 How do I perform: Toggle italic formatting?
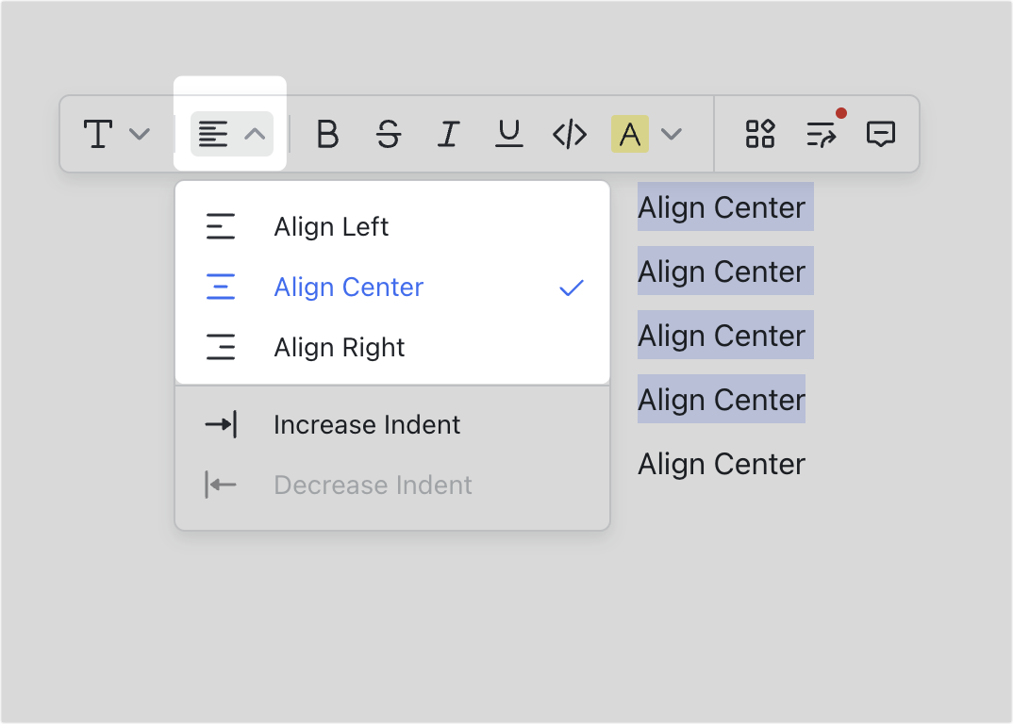(448, 134)
